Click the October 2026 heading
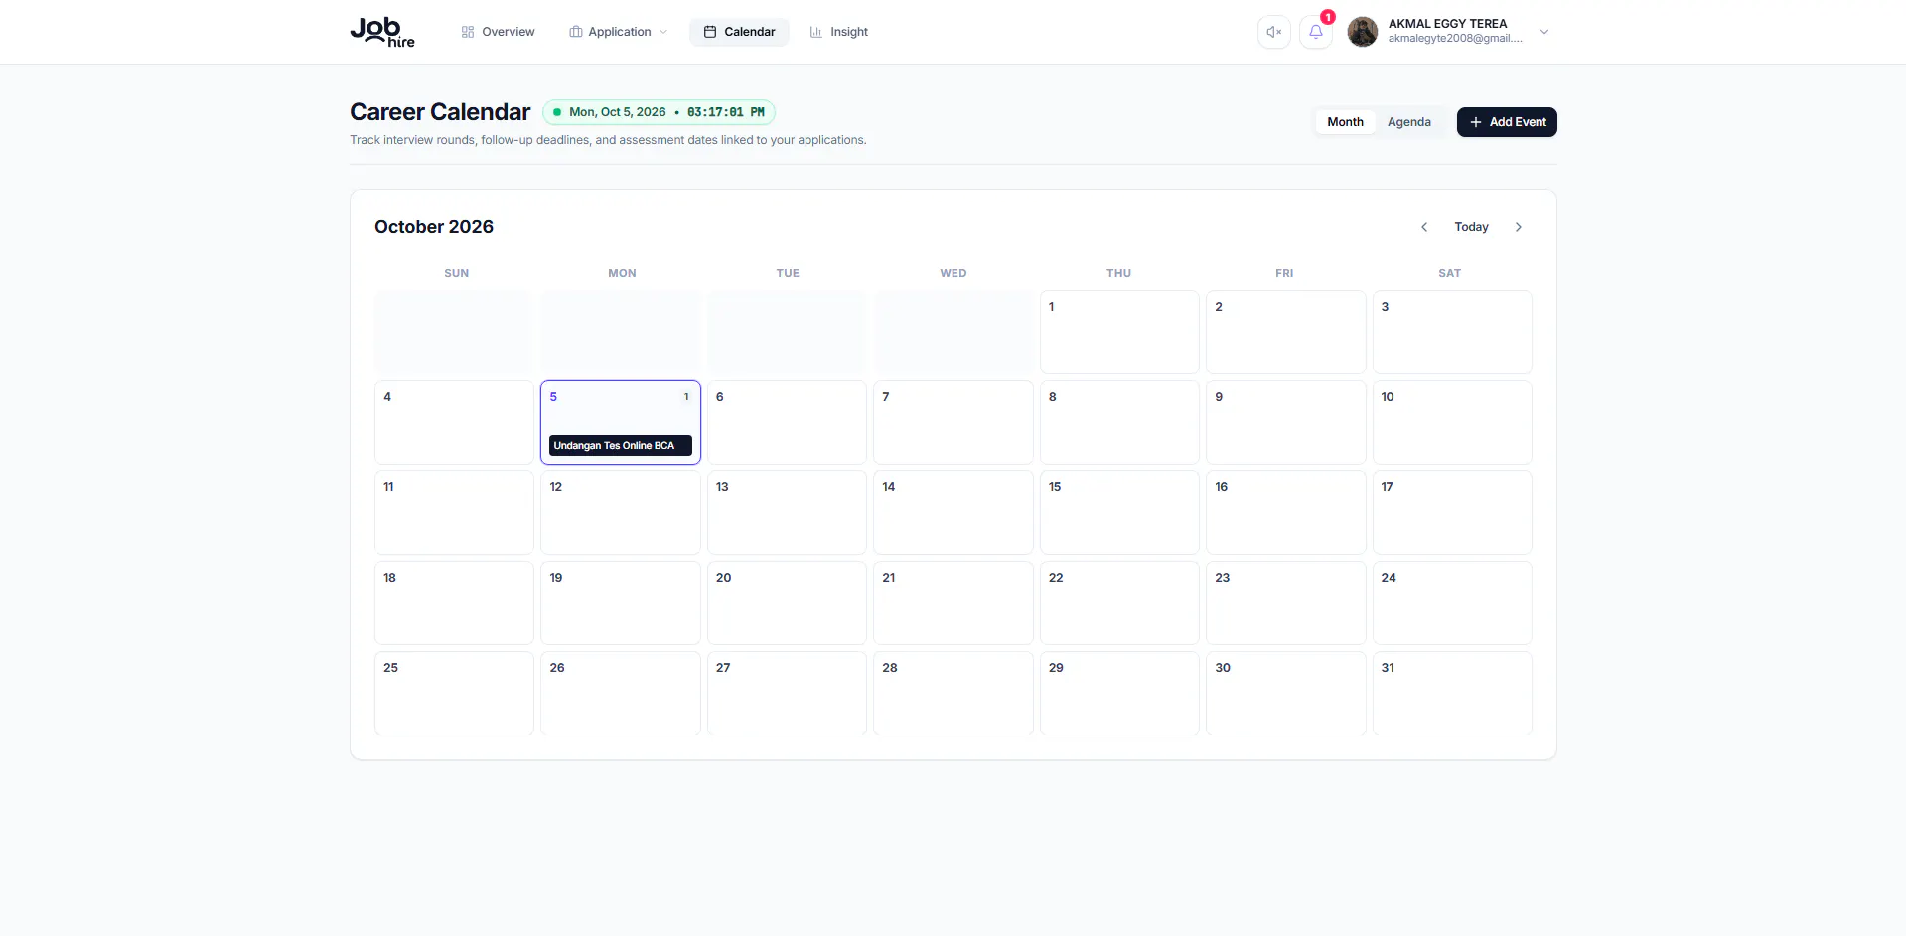 click(x=434, y=227)
